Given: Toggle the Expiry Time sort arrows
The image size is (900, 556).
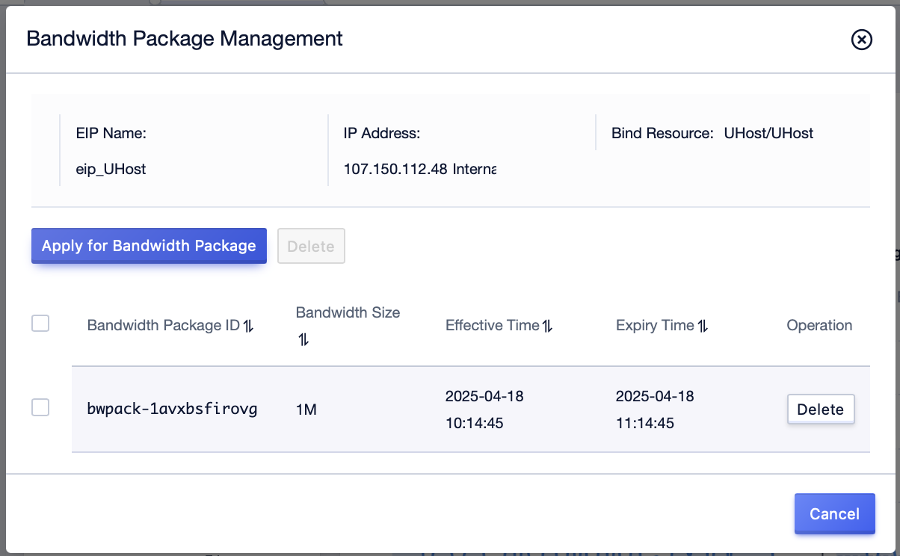Looking at the screenshot, I should pos(703,326).
